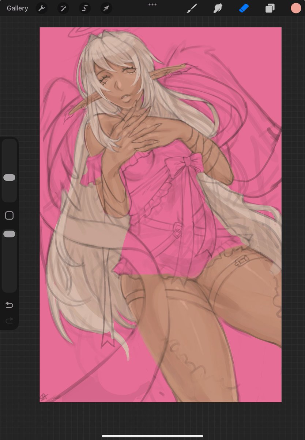Select the Smudge tool
The width and height of the screenshot is (305, 440).
[x=218, y=8]
